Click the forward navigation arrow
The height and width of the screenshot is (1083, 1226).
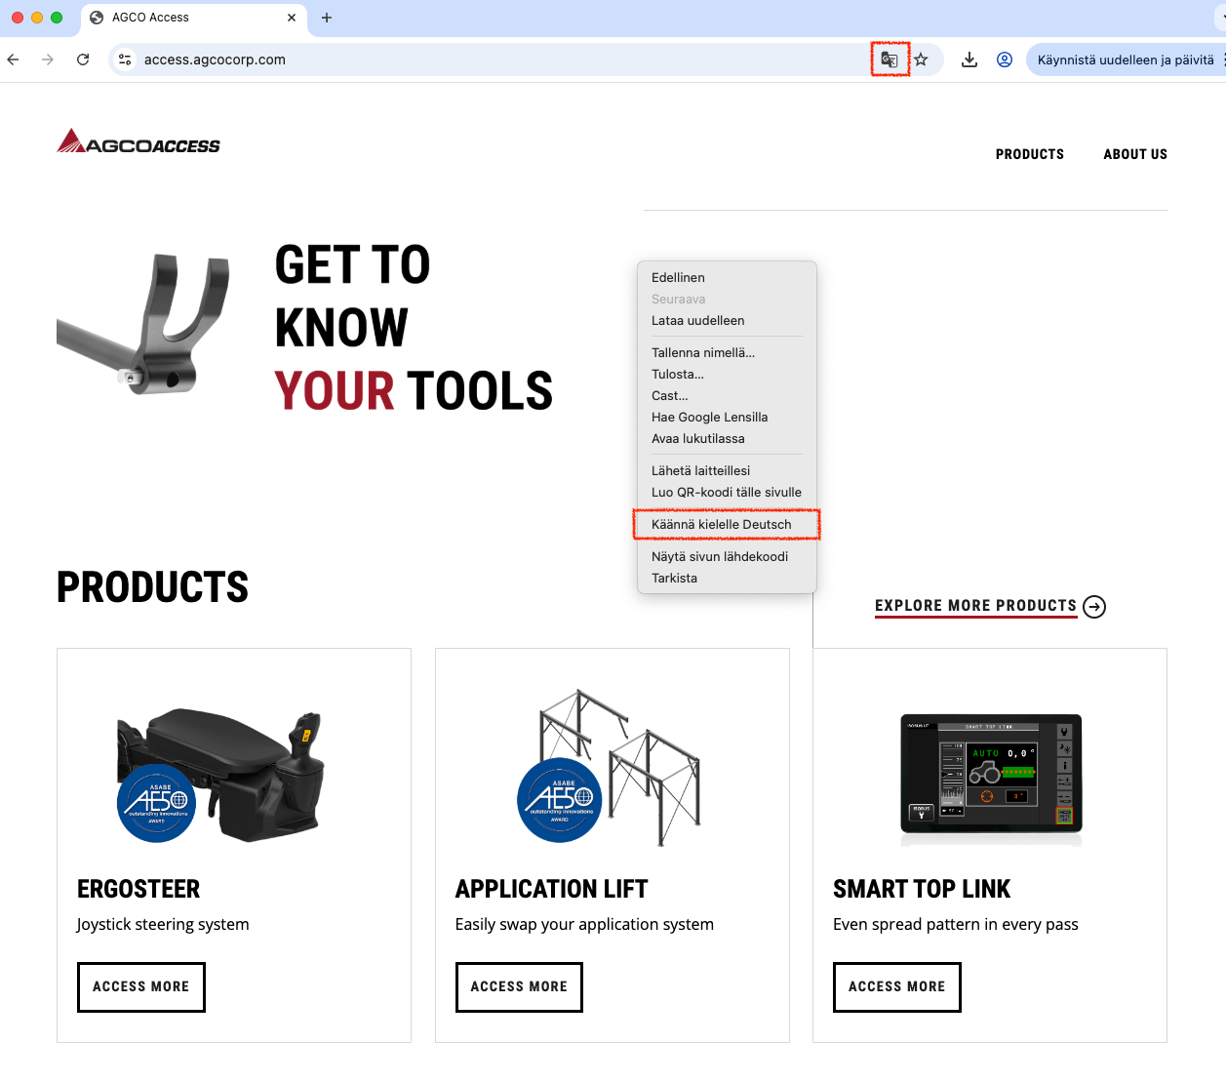point(48,60)
